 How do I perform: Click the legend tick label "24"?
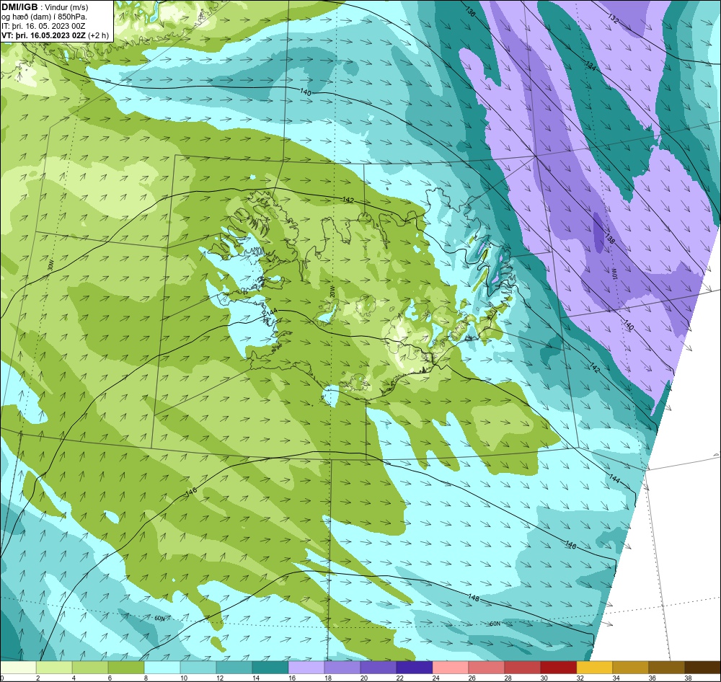pyautogui.click(x=436, y=678)
